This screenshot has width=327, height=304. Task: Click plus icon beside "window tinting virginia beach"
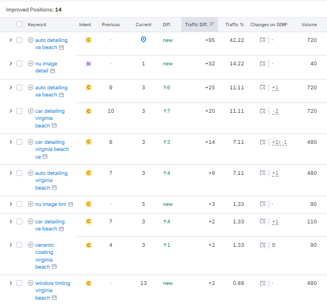(x=31, y=283)
